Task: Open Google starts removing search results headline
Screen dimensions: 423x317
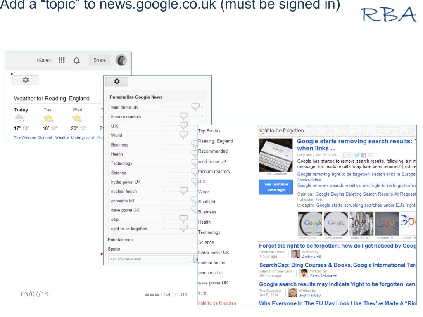Action: [x=356, y=145]
